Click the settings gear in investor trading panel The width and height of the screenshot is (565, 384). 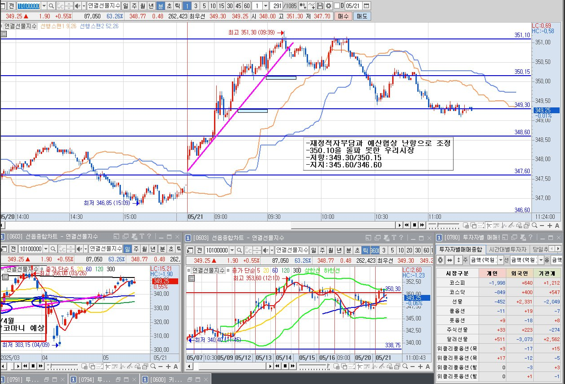pyautogui.click(x=440, y=260)
